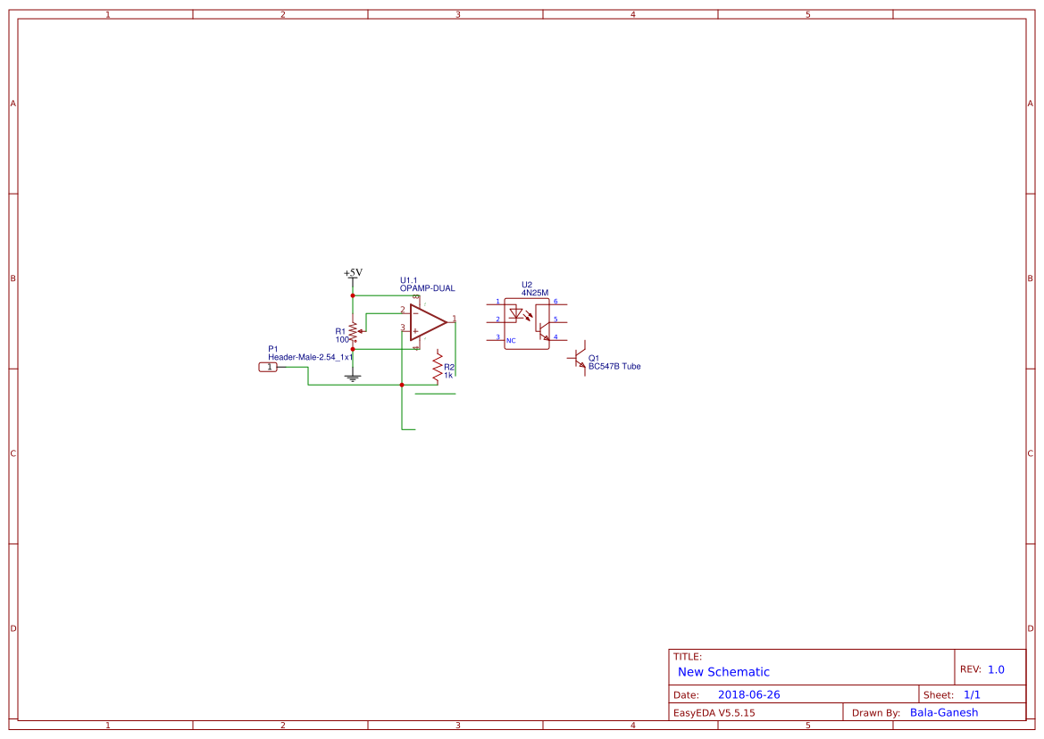The width and height of the screenshot is (1044, 739).
Task: Click the op-amp output pin 1
Action: point(454,320)
